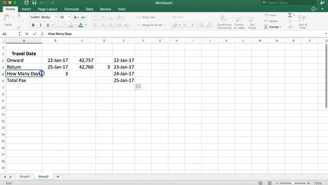Open the font color dropdown arrow
The width and height of the screenshot is (328, 185).
point(86,25)
